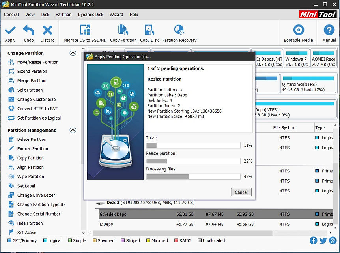The height and width of the screenshot is (253, 340).
Task: Open the Google Plus link icon
Action: (x=333, y=240)
